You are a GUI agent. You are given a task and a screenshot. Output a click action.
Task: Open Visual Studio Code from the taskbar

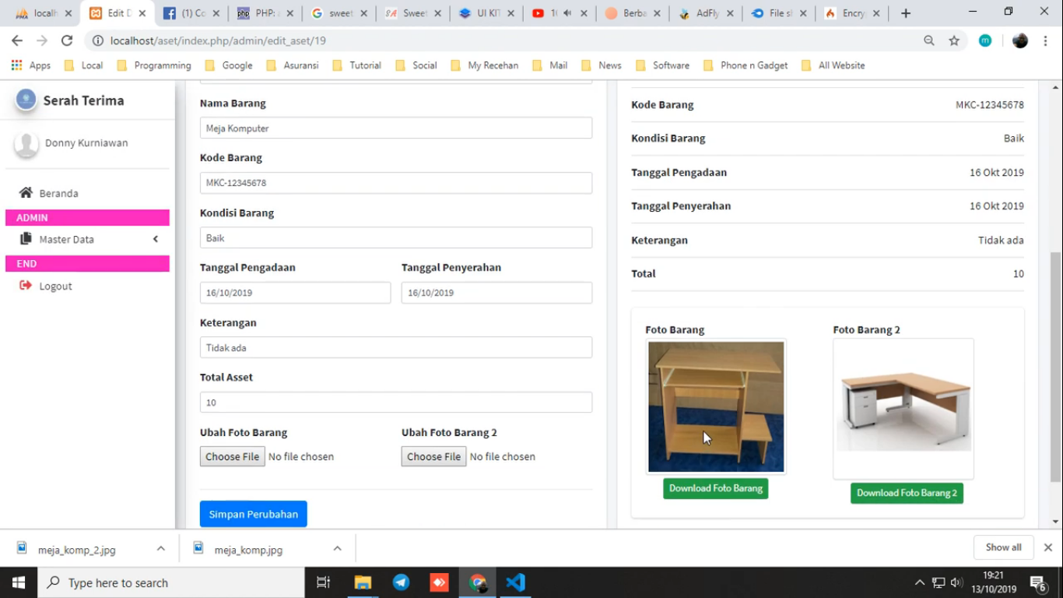pyautogui.click(x=515, y=582)
